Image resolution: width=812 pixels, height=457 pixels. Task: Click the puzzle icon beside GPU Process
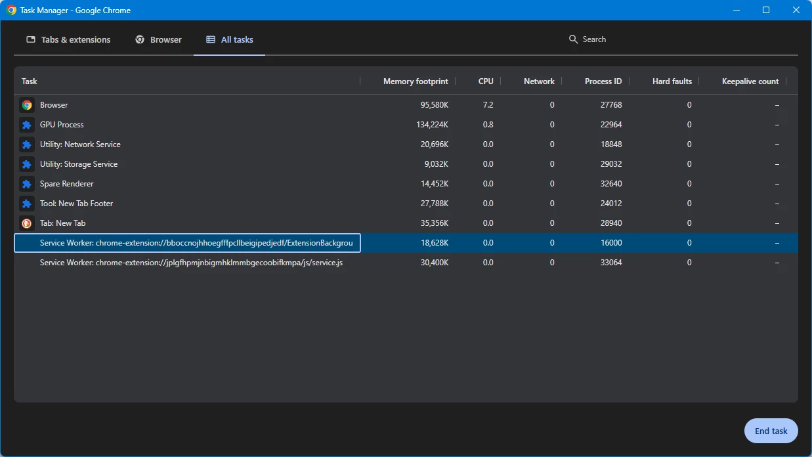[27, 125]
